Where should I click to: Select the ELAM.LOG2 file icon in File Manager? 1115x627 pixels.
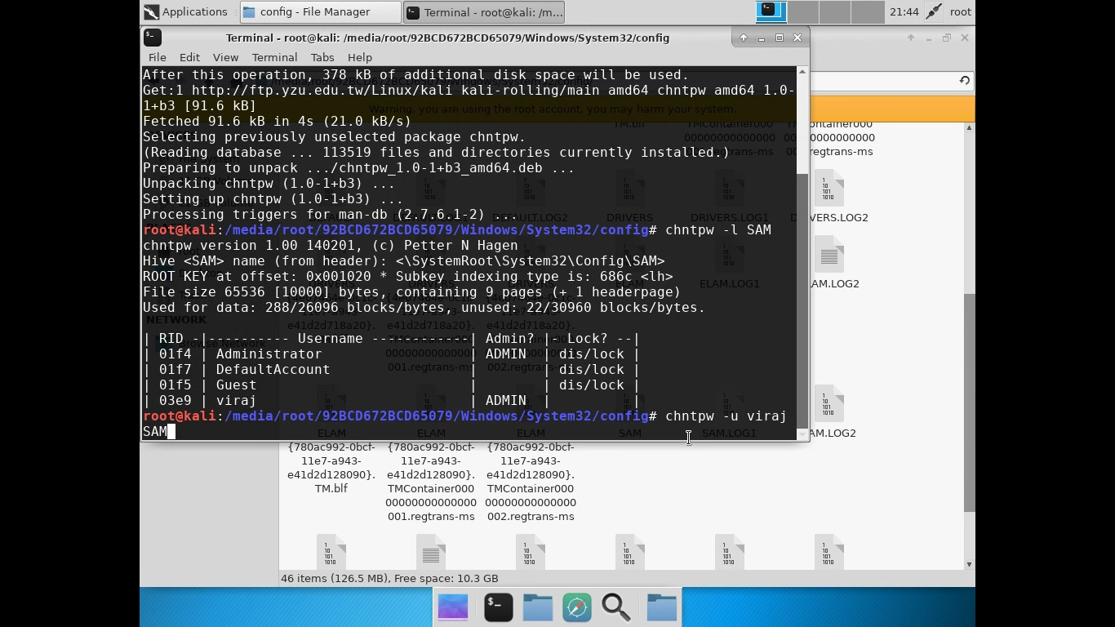pyautogui.click(x=828, y=256)
